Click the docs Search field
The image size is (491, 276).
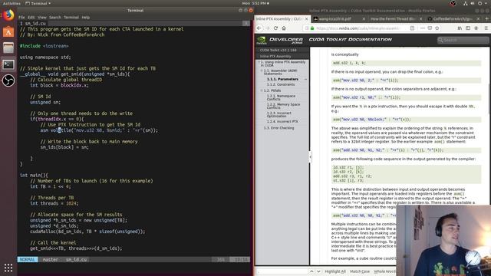pyautogui.click(x=463, y=40)
